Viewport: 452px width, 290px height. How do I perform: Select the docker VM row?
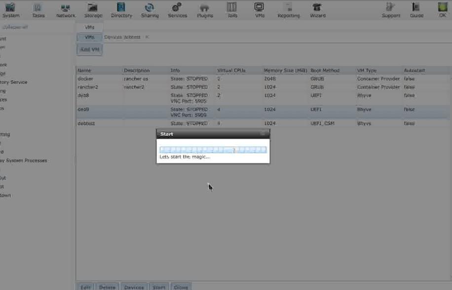(263, 79)
